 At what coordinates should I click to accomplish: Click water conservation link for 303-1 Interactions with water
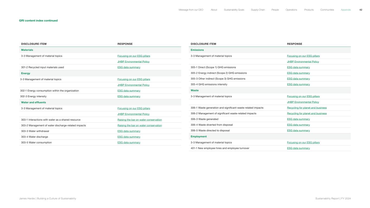[x=140, y=120]
